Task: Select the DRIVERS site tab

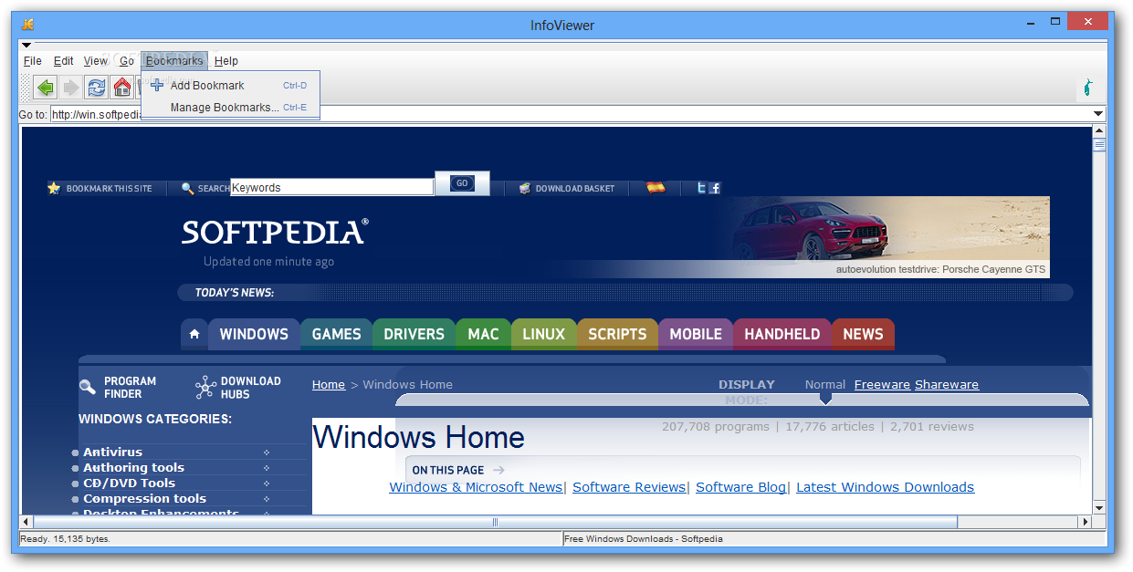Action: tap(414, 334)
